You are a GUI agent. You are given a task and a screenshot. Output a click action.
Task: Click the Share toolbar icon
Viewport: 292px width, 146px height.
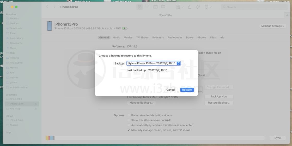[190, 7]
